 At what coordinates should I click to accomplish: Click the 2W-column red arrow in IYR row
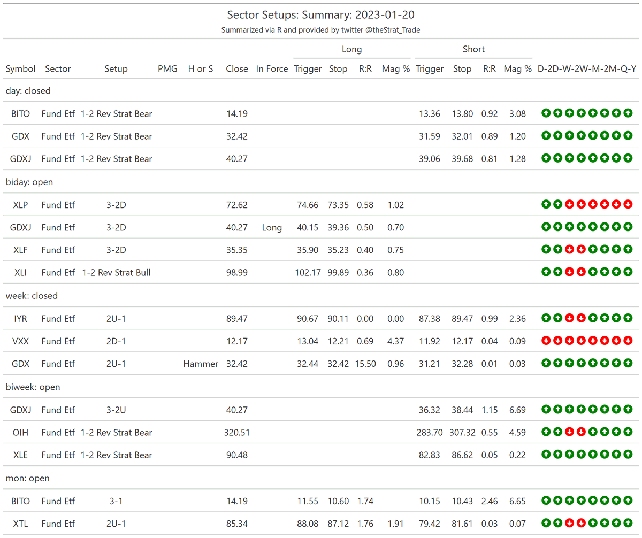pyautogui.click(x=581, y=319)
